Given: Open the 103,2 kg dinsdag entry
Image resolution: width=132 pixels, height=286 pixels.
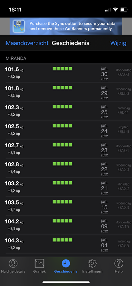Looking at the screenshot, I should 66,187.
